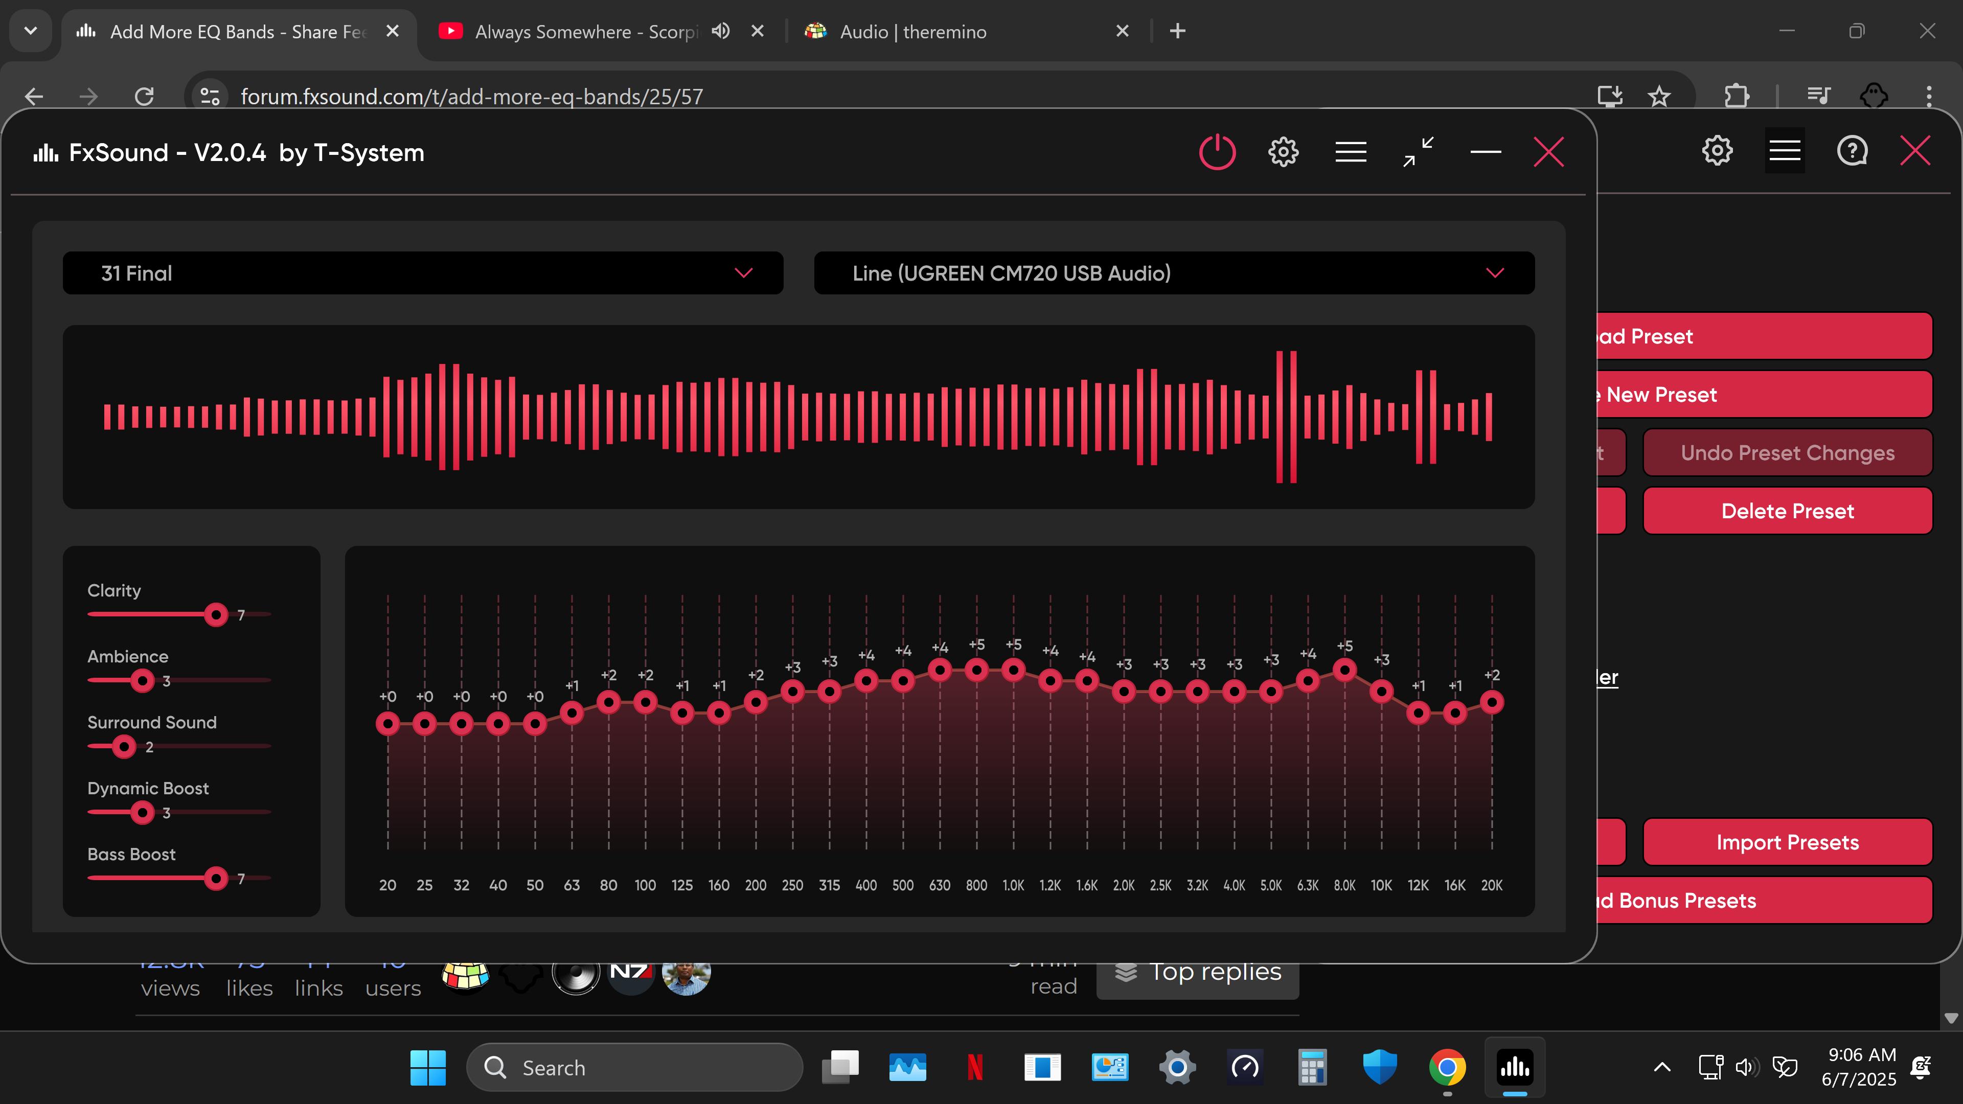Click Load Preset button in back window
This screenshot has height=1104, width=1963.
[x=1765, y=336]
